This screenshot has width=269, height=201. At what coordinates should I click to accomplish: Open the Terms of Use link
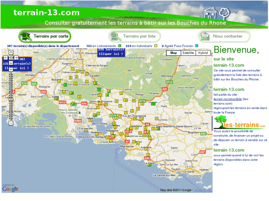pyautogui.click(x=203, y=190)
